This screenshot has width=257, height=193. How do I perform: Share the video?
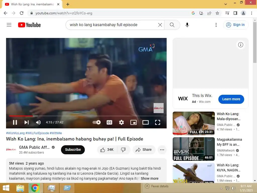[x=144, y=150]
